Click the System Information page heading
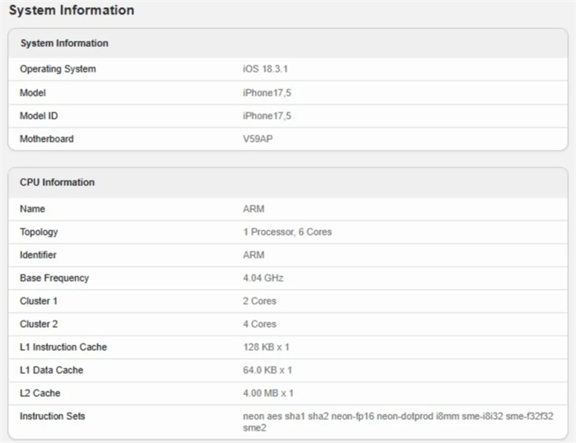 72,11
